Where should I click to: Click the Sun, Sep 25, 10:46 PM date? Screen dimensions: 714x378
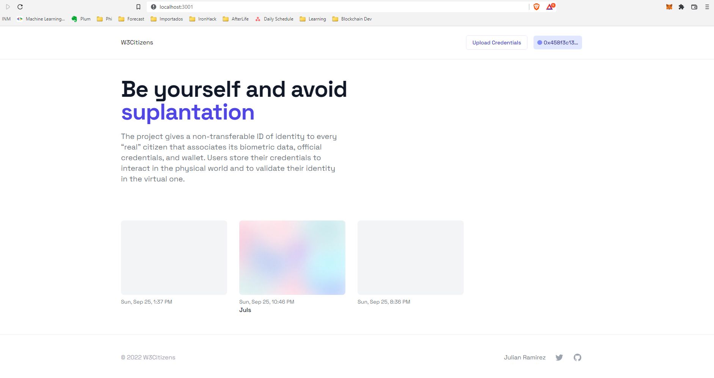[267, 302]
